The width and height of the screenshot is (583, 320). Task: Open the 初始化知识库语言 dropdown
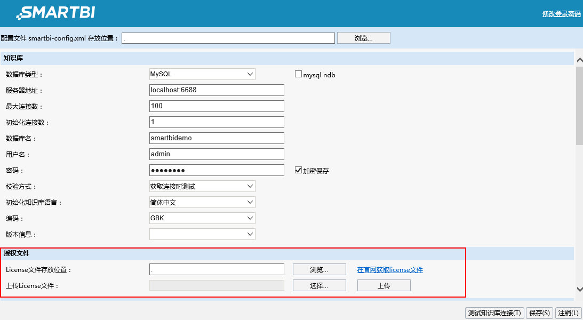(x=202, y=202)
